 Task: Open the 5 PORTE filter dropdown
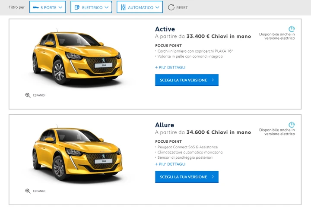(x=48, y=7)
